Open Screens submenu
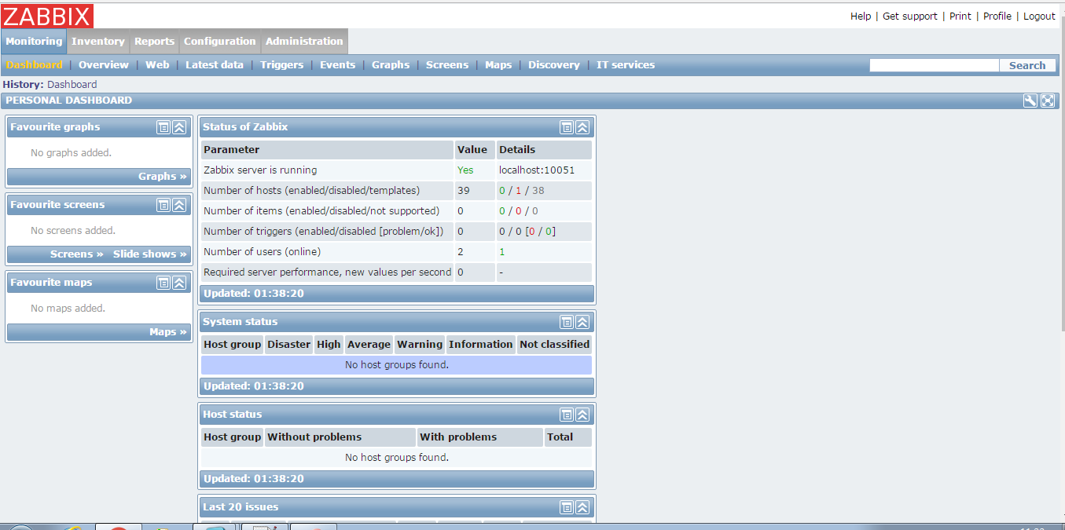This screenshot has width=1065, height=530. coord(447,65)
